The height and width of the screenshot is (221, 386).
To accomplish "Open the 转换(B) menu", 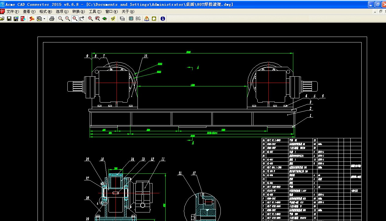I will (x=78, y=12).
